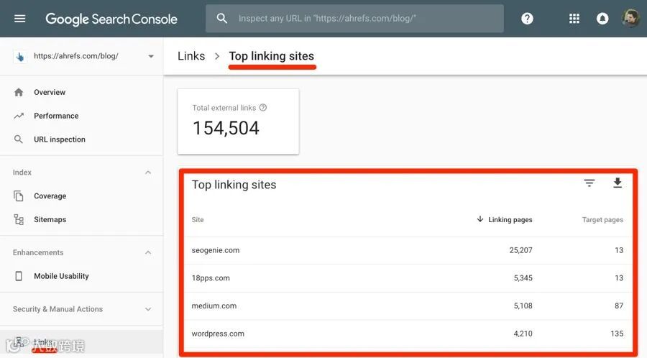Click the Performance trend line icon

[19, 116]
